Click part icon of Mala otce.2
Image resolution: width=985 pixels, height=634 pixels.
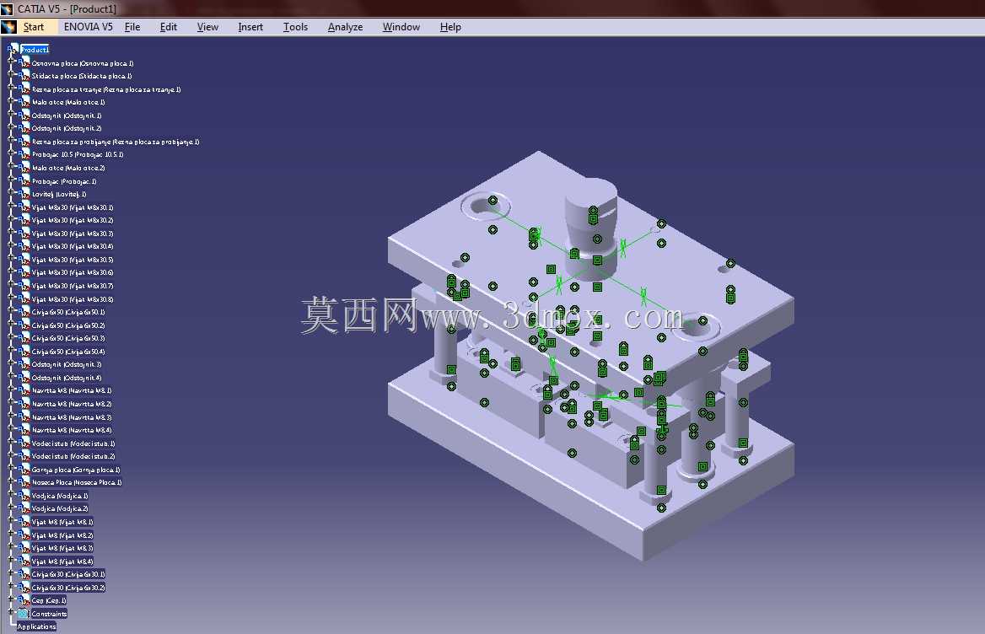pyautogui.click(x=24, y=167)
